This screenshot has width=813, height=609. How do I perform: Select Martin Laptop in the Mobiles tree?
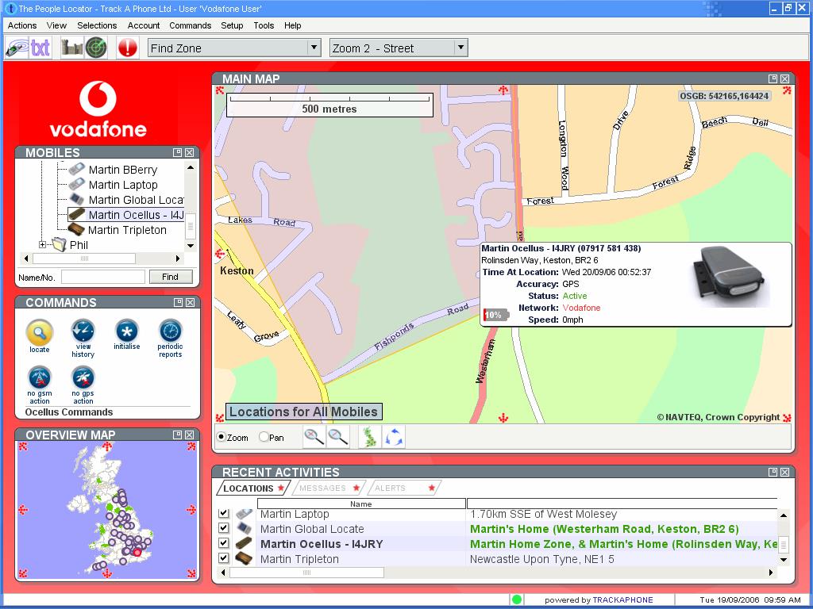(x=123, y=185)
